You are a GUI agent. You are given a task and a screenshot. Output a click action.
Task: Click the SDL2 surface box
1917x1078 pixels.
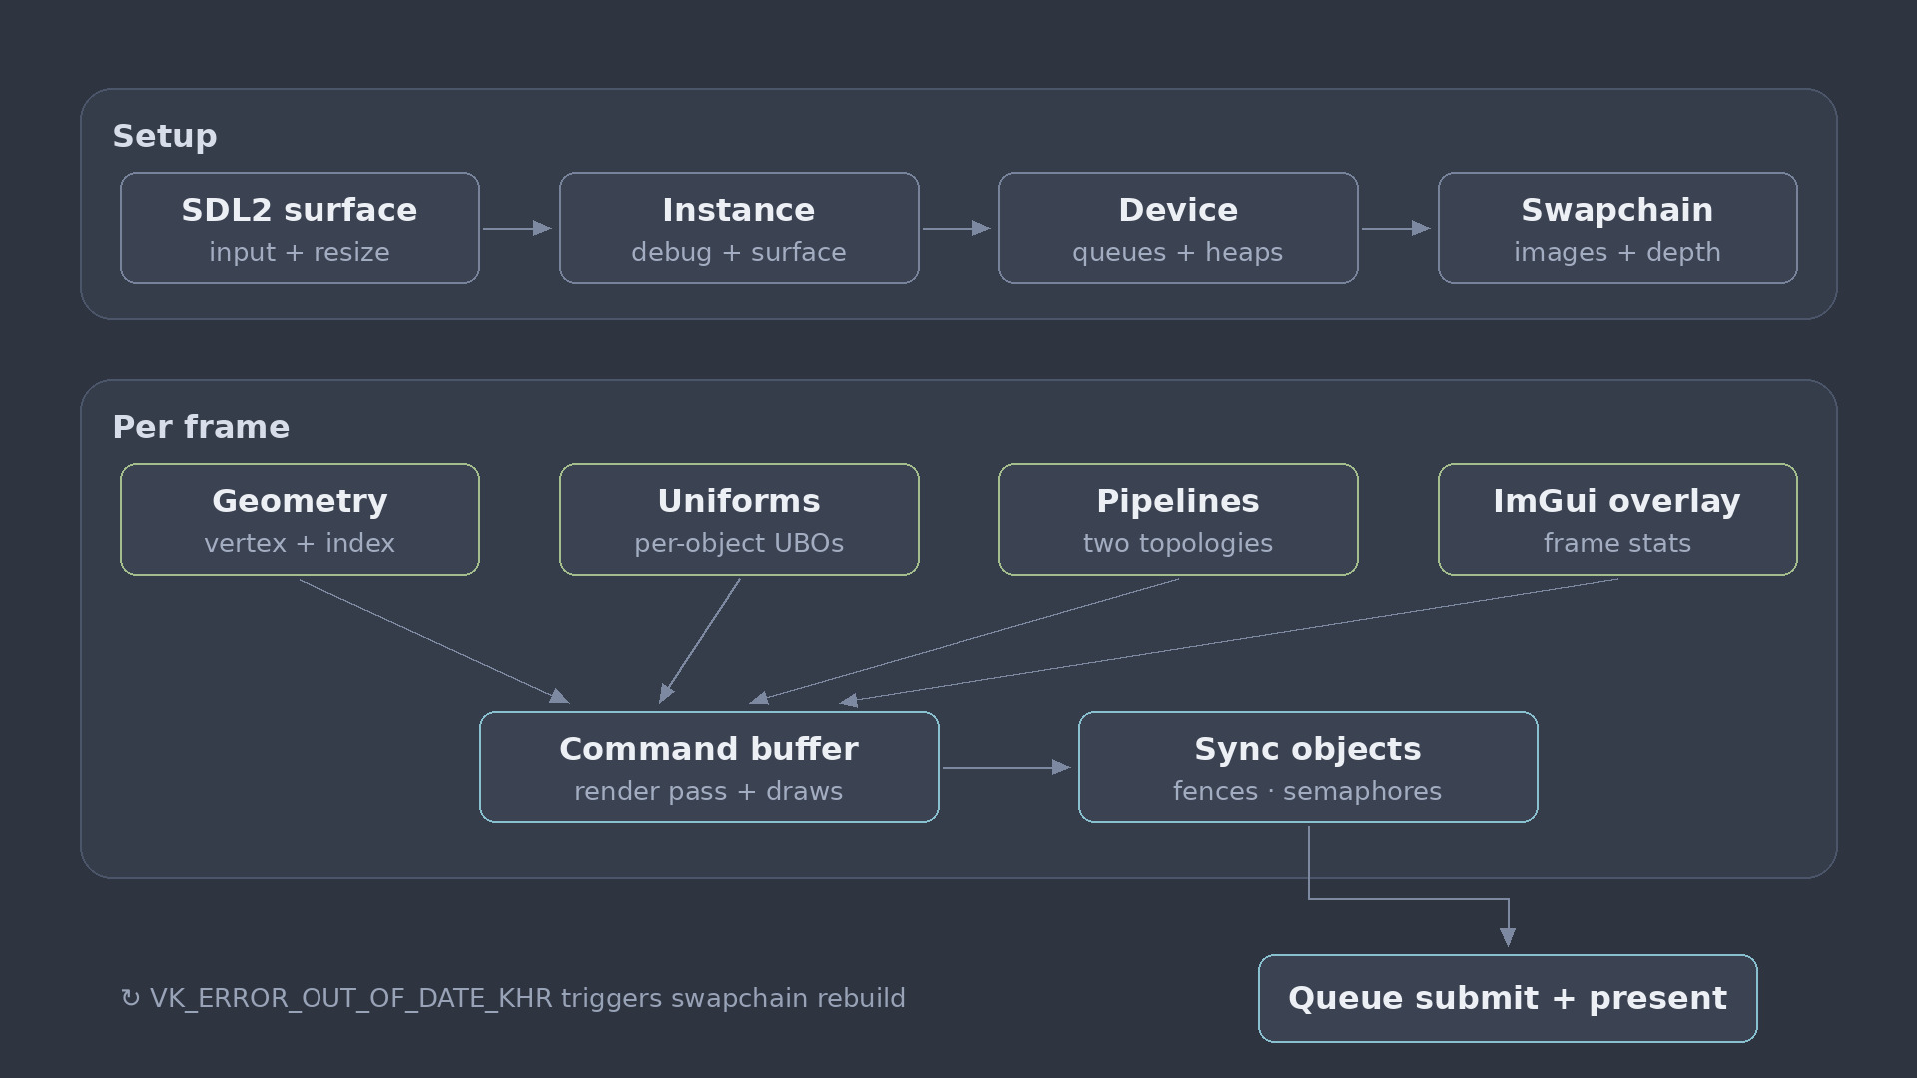[x=300, y=228]
